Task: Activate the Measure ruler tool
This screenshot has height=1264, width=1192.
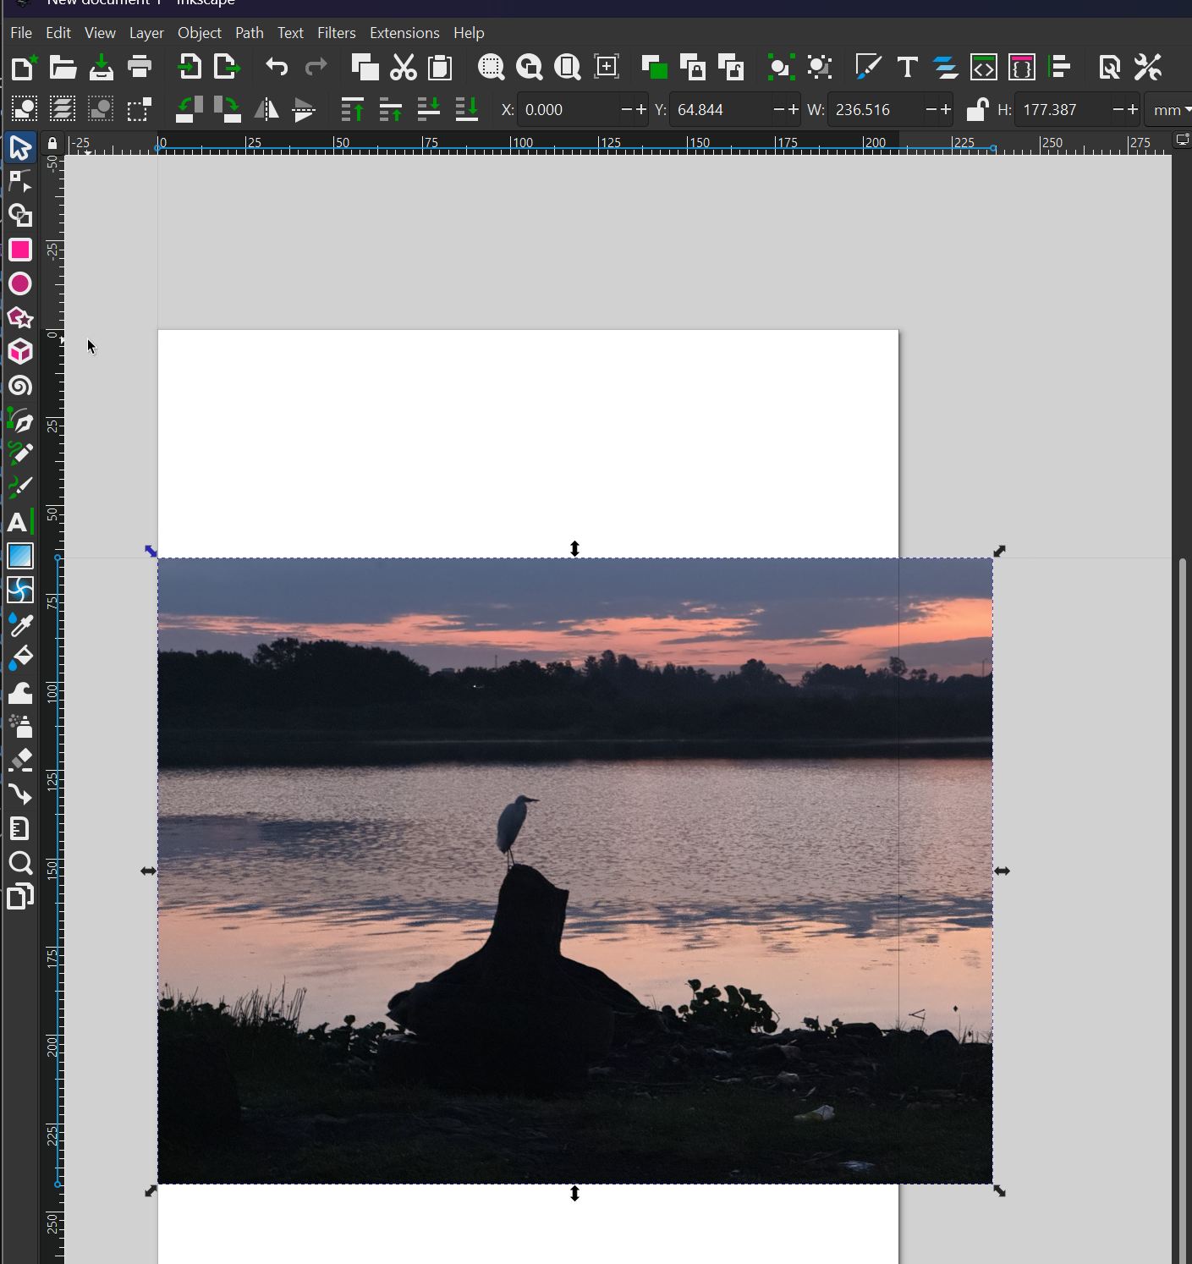Action: (x=20, y=828)
